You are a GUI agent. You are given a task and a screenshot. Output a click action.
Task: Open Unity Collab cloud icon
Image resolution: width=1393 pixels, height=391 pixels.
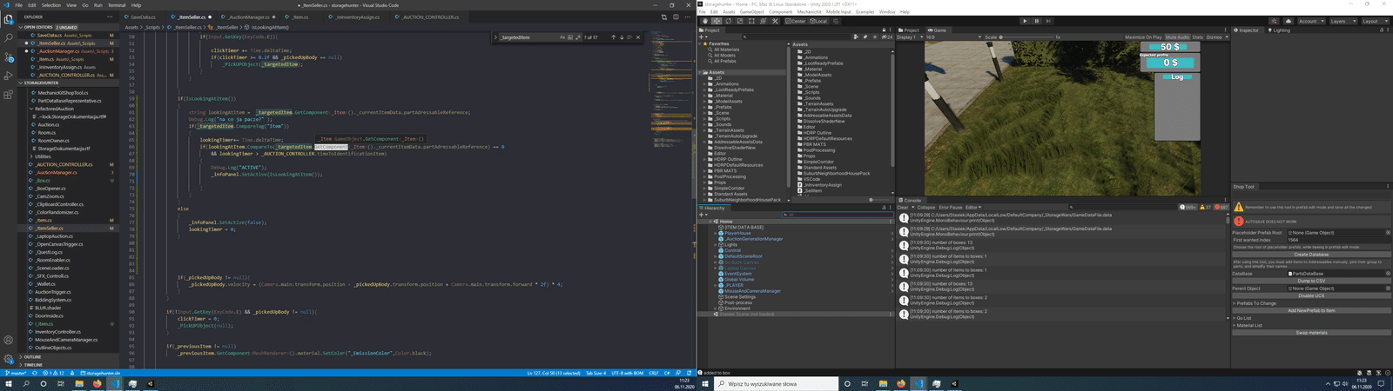click(1288, 21)
